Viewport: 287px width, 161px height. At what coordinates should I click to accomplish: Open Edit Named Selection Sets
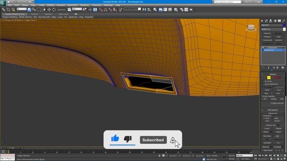click(x=121, y=9)
